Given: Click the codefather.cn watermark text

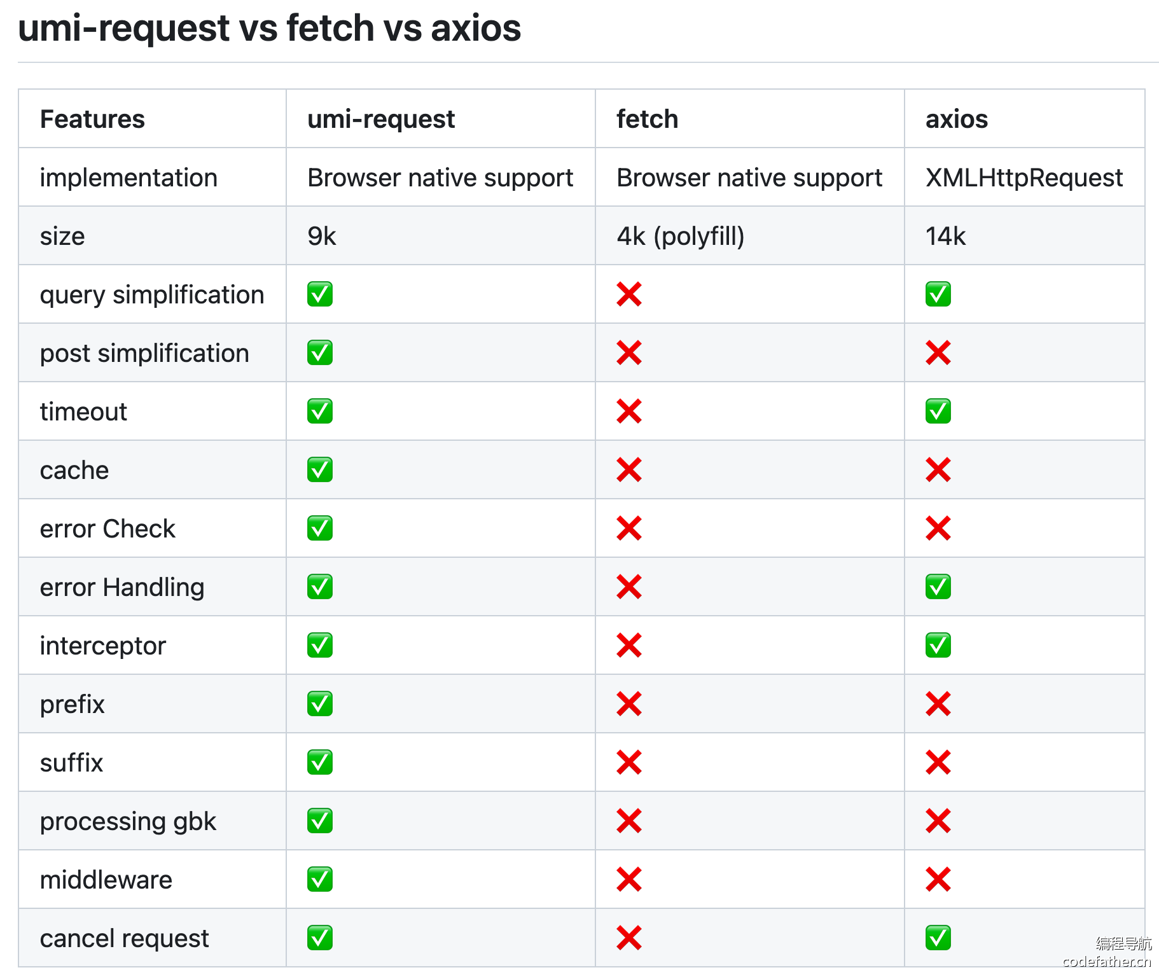Looking at the screenshot, I should pyautogui.click(x=1107, y=962).
